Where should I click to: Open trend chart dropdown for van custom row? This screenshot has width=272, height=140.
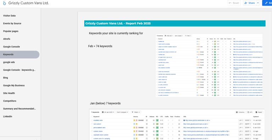[x=241, y=124]
